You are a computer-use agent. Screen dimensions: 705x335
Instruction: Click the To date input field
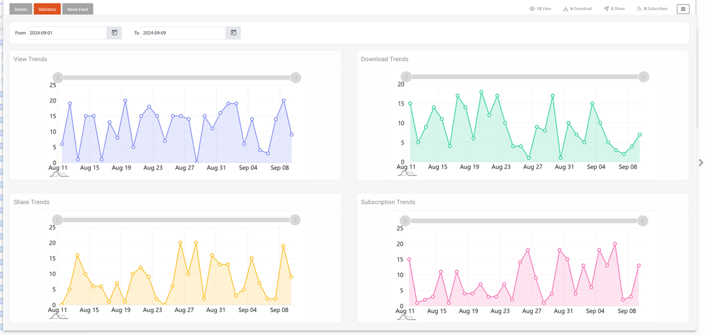pyautogui.click(x=183, y=33)
